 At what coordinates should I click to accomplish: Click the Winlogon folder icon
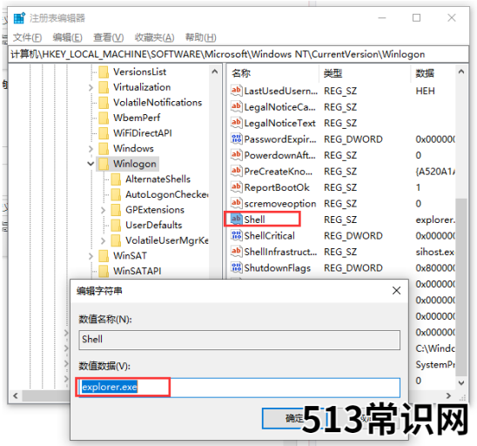[x=104, y=164]
